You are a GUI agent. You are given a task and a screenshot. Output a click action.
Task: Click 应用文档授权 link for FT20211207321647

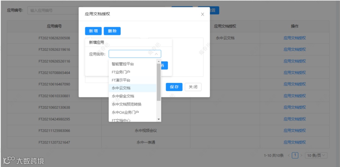pos(294,142)
